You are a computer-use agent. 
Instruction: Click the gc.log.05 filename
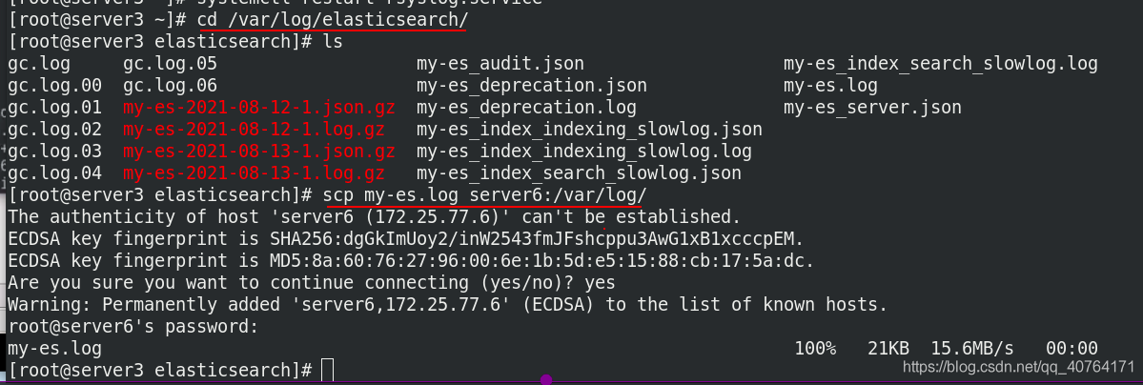170,64
